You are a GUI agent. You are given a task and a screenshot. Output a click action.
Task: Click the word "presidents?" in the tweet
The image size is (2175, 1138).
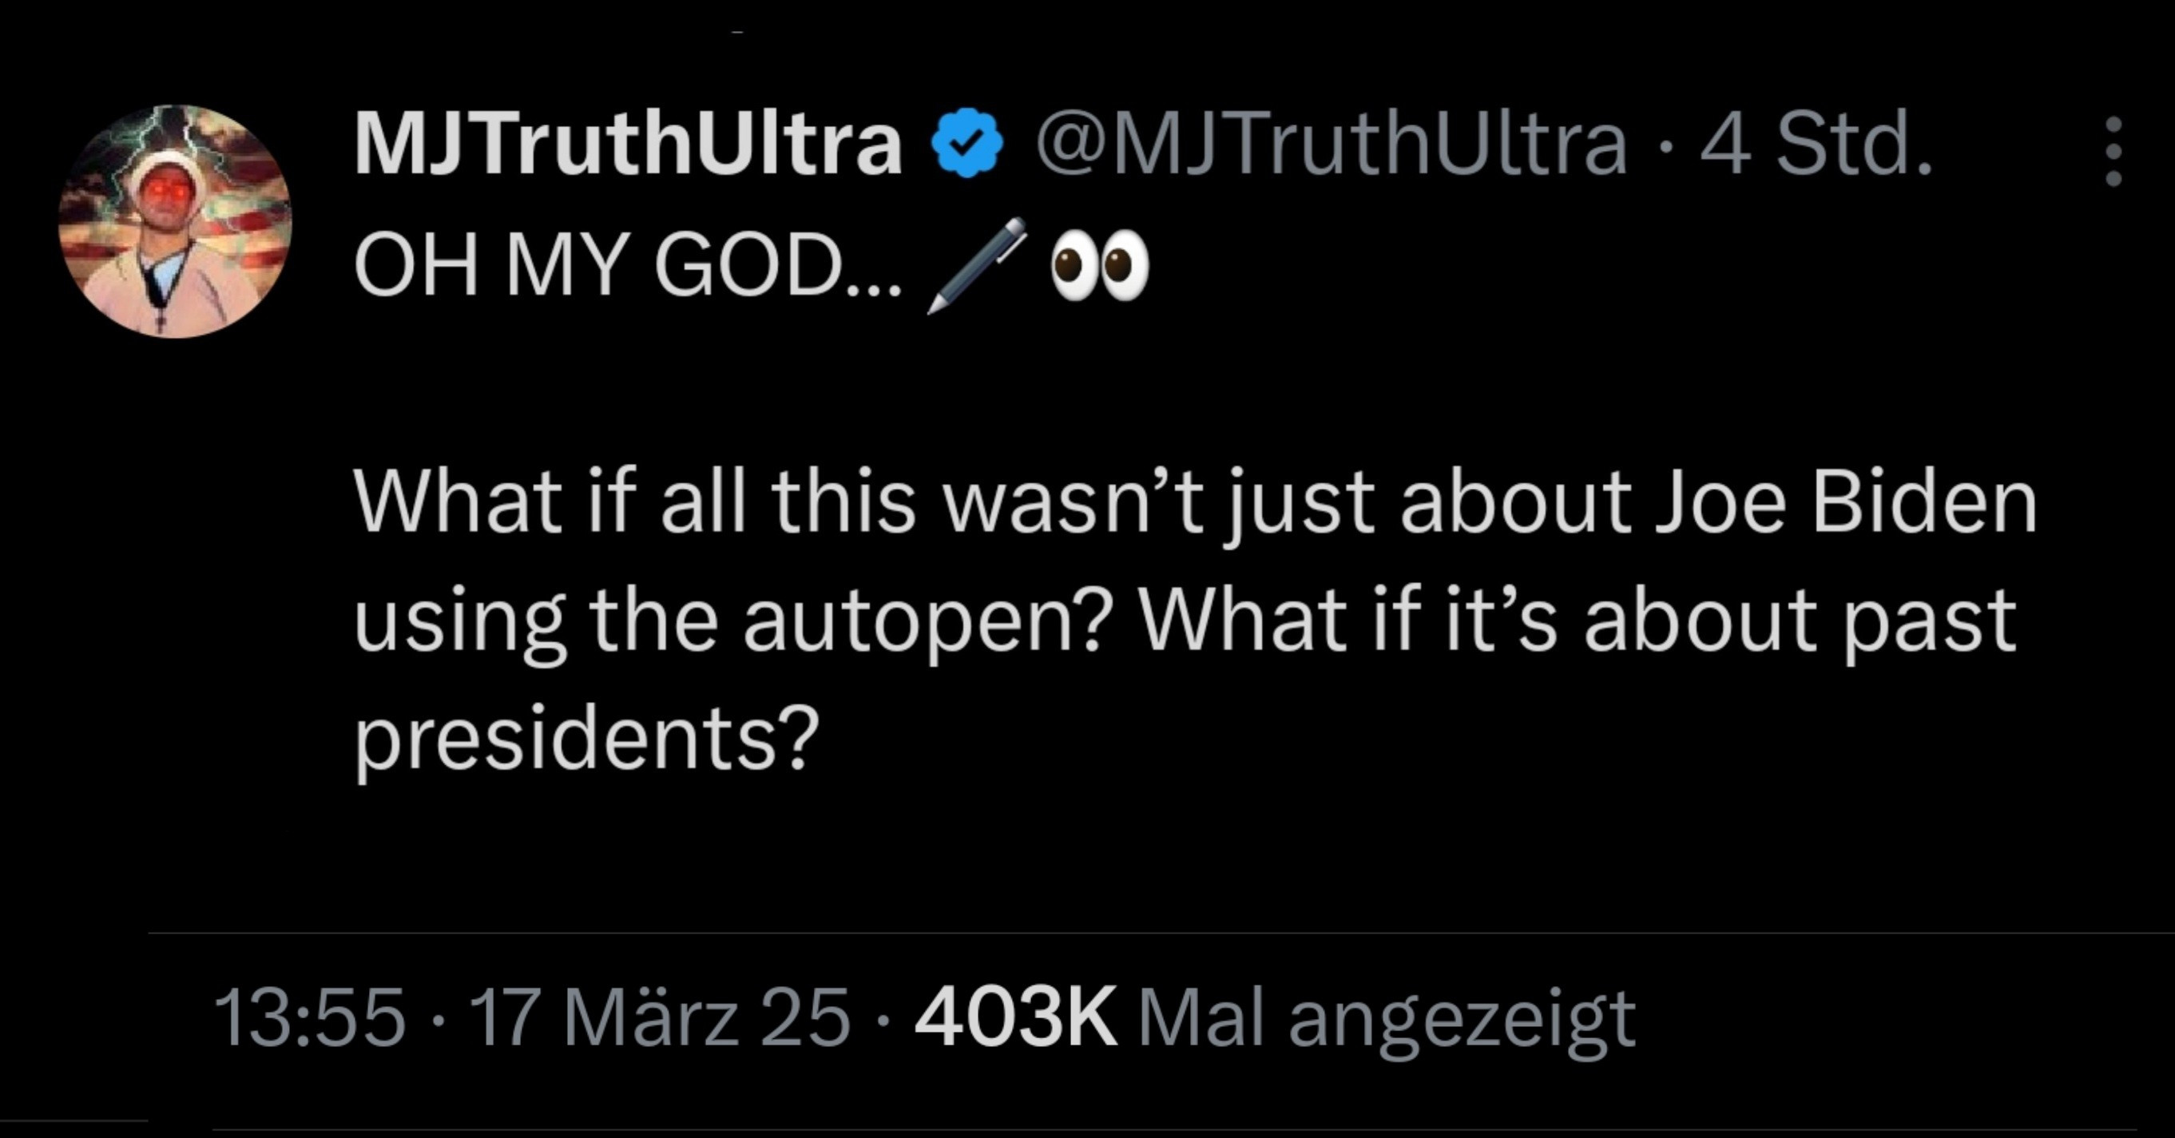point(587,736)
